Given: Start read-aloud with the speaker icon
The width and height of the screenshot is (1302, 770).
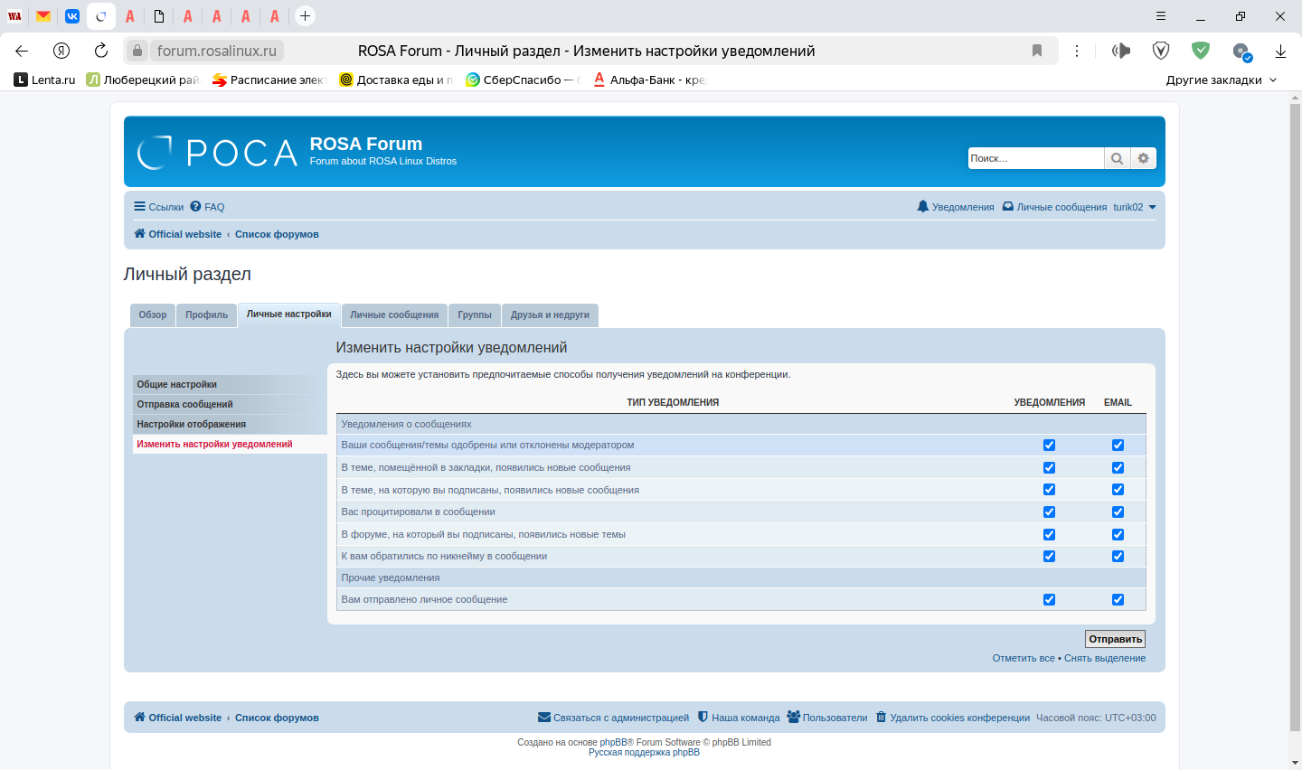Looking at the screenshot, I should tap(1121, 51).
